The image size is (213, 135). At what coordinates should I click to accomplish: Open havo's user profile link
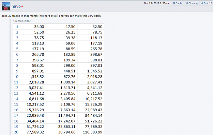click(x=16, y=6)
